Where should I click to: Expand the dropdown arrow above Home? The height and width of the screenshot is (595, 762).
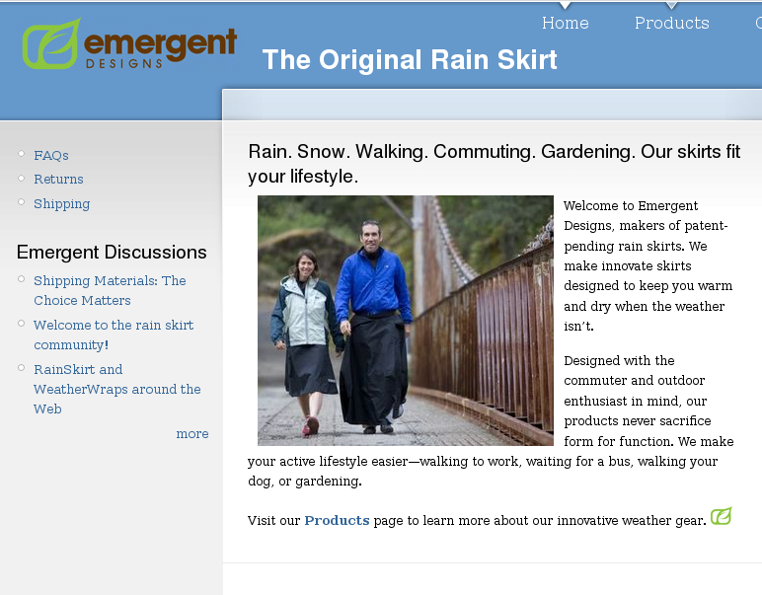566,5
